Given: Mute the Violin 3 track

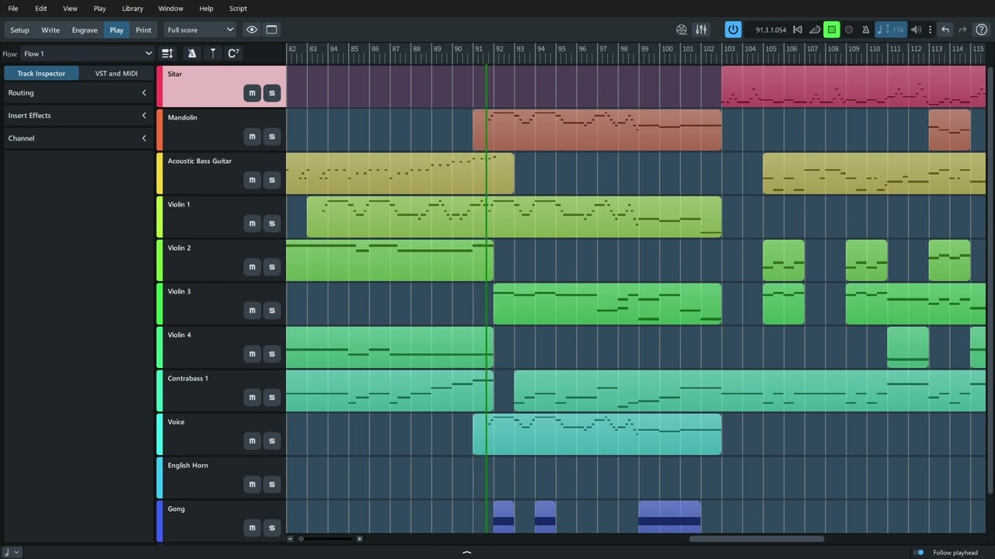Looking at the screenshot, I should (x=252, y=311).
